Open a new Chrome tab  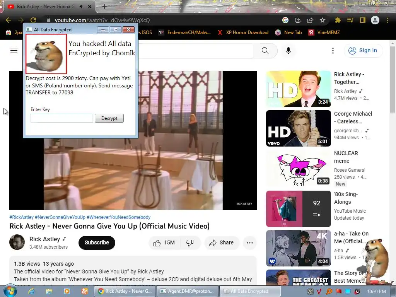coord(104,7)
